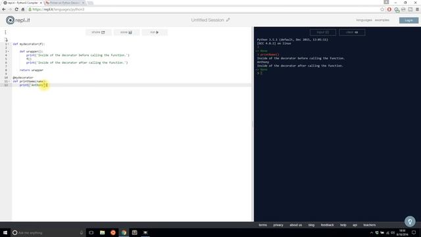
Task: Click the repl.it logo
Action: point(18,20)
